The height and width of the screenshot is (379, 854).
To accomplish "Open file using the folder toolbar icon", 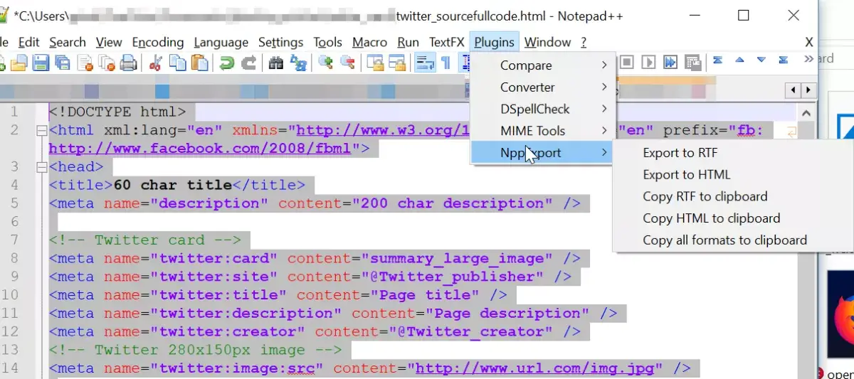I will [19, 63].
